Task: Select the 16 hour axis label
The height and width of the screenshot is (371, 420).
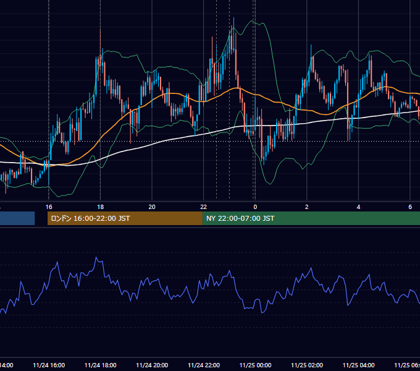Action: [x=49, y=207]
